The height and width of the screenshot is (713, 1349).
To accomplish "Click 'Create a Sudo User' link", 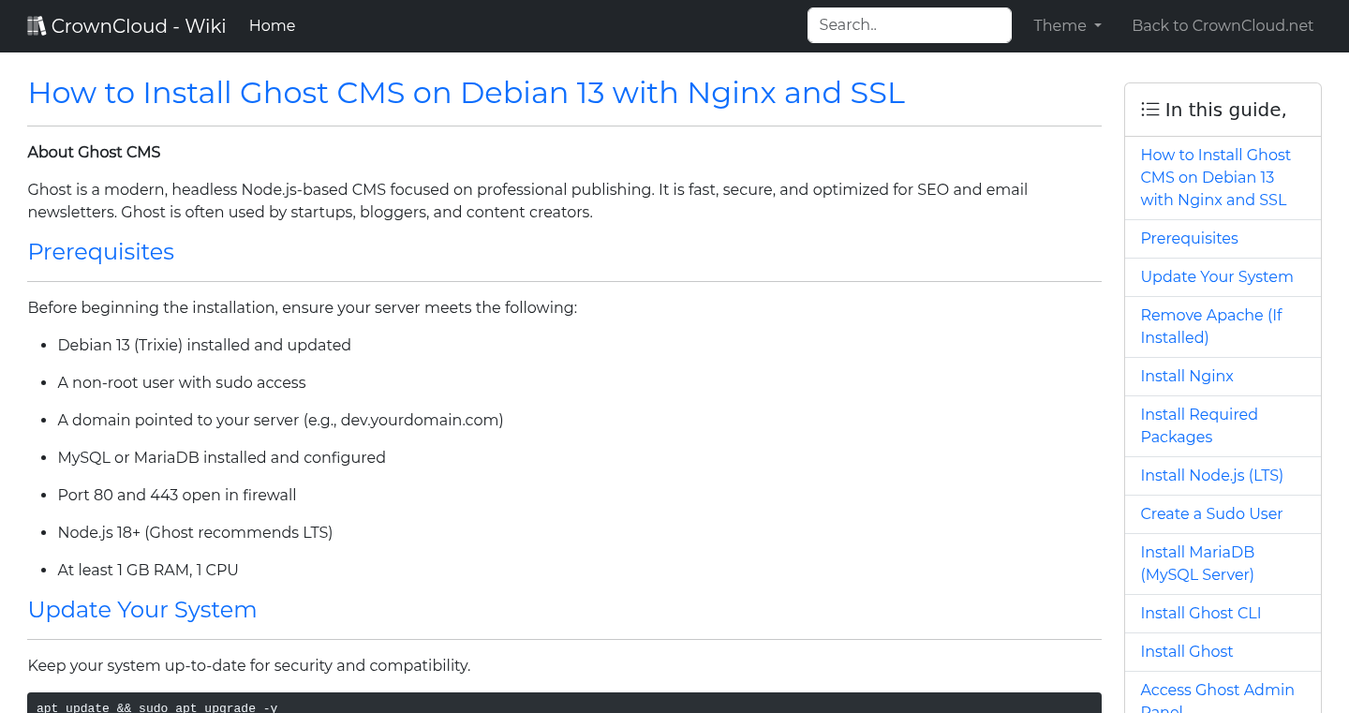I will tap(1211, 513).
